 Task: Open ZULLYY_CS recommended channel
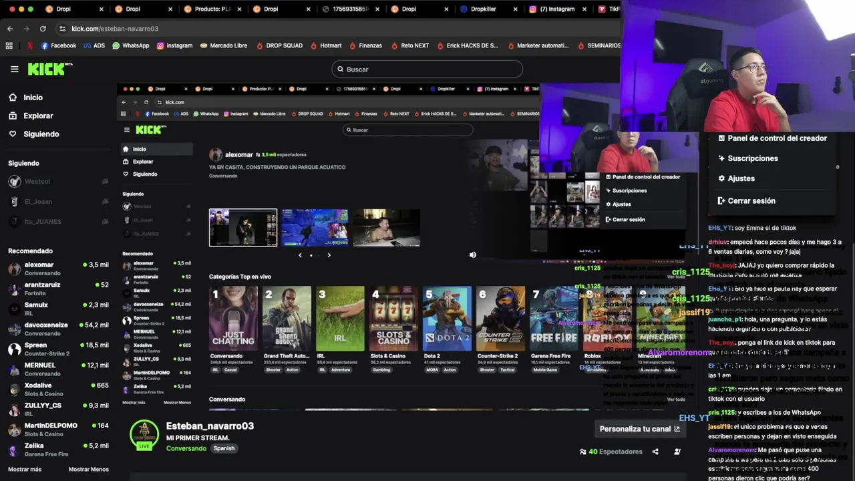click(58, 409)
